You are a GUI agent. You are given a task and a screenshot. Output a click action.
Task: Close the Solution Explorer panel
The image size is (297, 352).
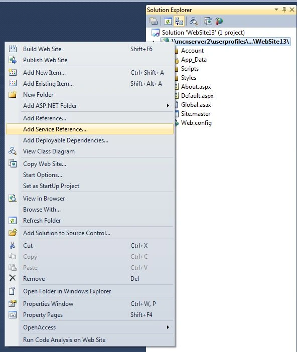pos(292,10)
